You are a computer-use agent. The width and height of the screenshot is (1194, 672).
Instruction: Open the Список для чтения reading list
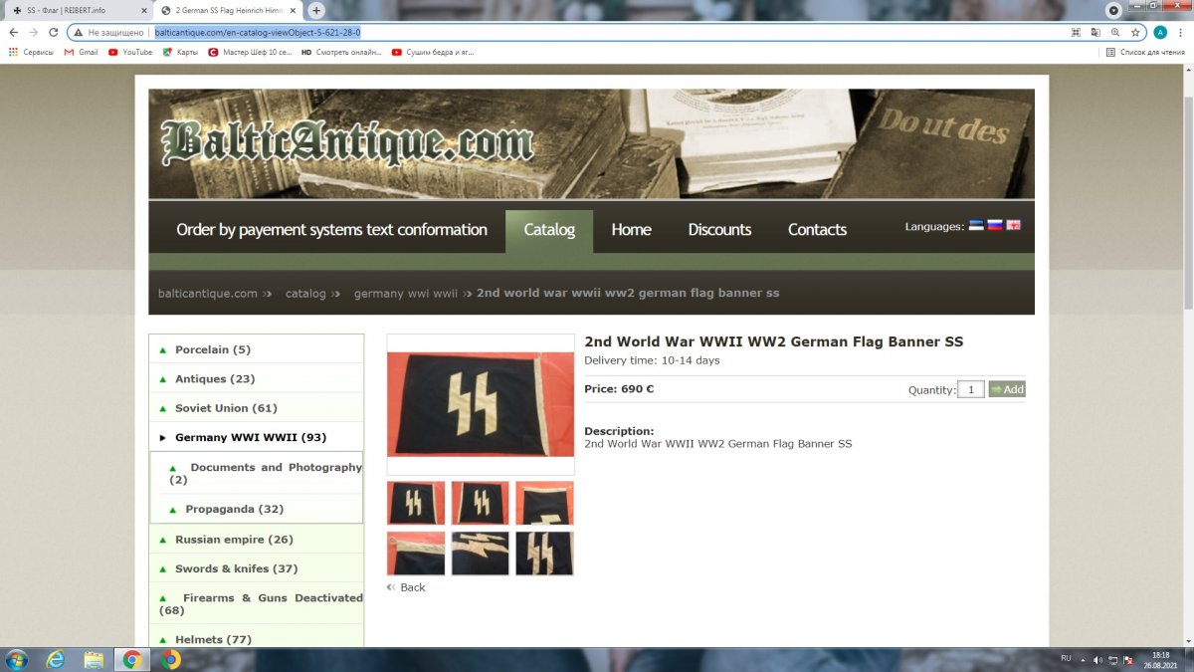(x=1147, y=52)
